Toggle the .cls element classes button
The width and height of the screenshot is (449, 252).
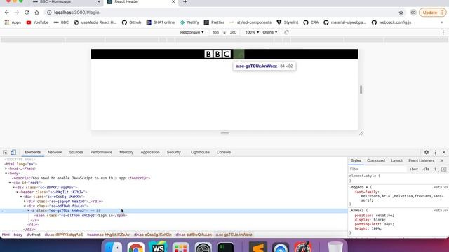426,169
